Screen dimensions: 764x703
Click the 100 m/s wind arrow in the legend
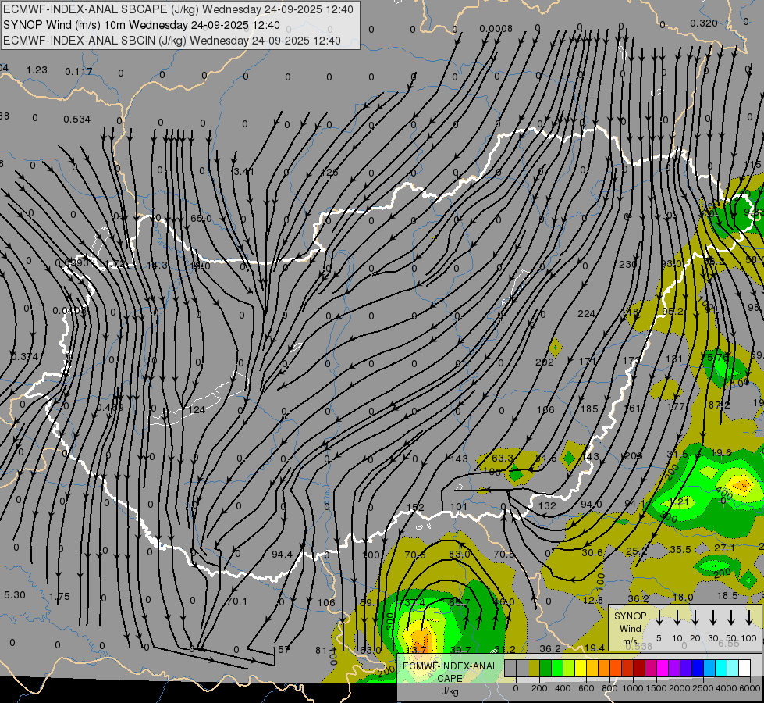pyautogui.click(x=749, y=619)
